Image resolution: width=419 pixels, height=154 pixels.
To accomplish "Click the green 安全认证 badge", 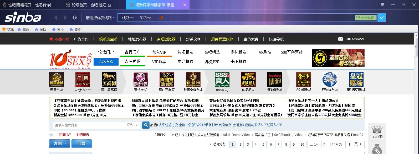I will coord(365,18).
